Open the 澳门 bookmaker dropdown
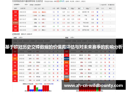128x92 pixels. [x=81, y=8]
